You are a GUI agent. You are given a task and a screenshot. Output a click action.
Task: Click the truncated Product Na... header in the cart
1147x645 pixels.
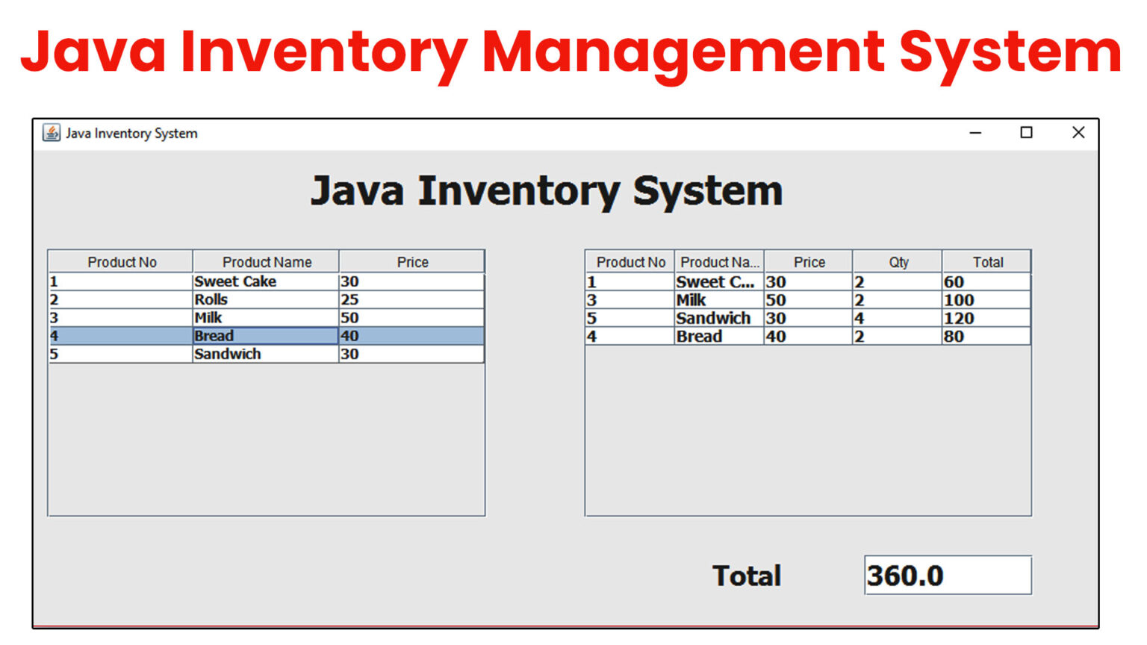click(718, 262)
